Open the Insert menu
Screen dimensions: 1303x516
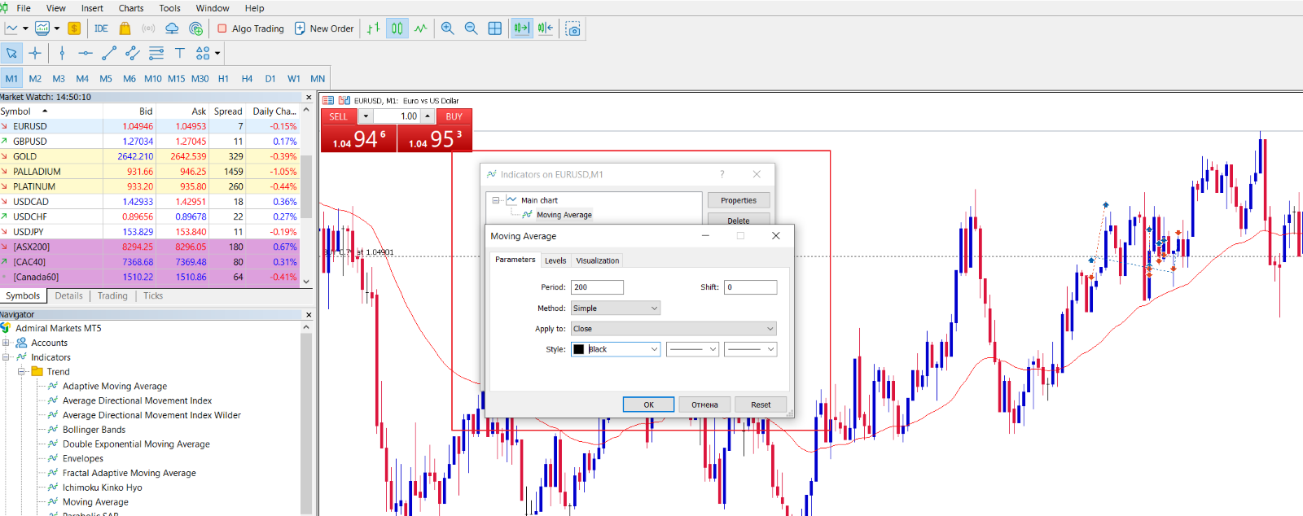(x=92, y=8)
